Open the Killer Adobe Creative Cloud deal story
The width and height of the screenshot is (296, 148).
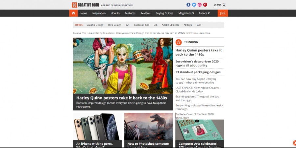click(x=197, y=90)
